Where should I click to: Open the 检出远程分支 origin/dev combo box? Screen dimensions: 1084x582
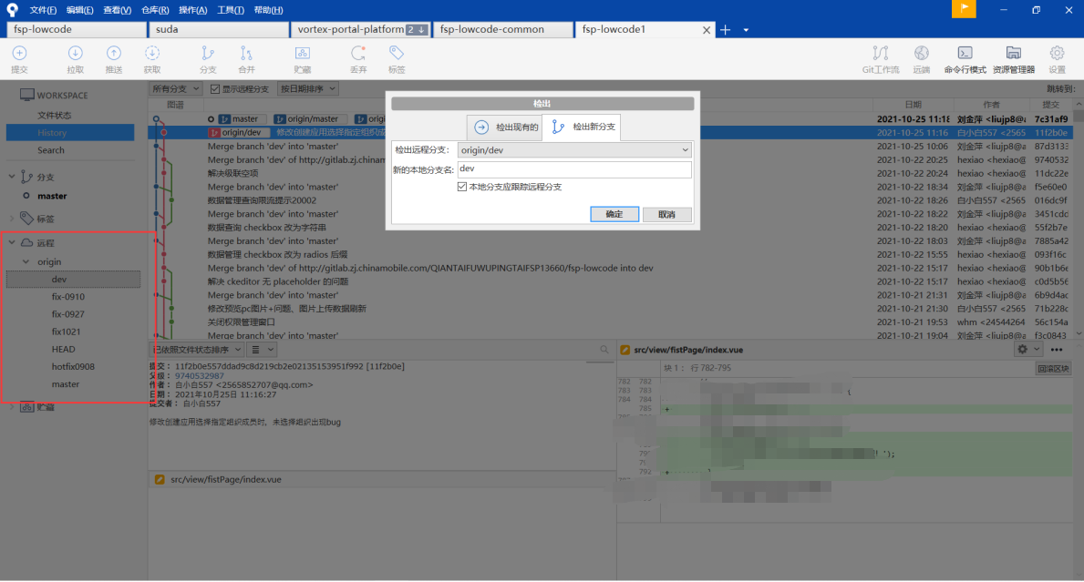click(x=574, y=149)
